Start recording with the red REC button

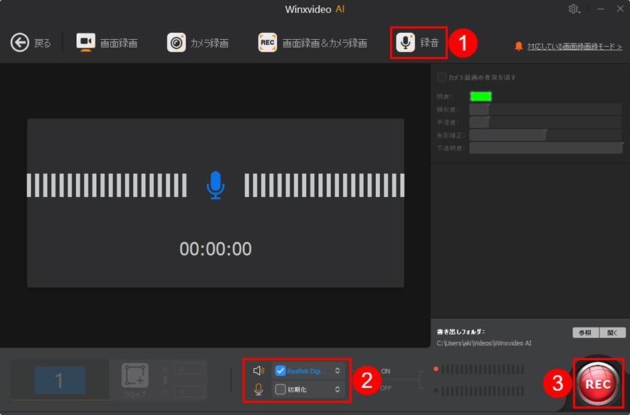tap(598, 384)
